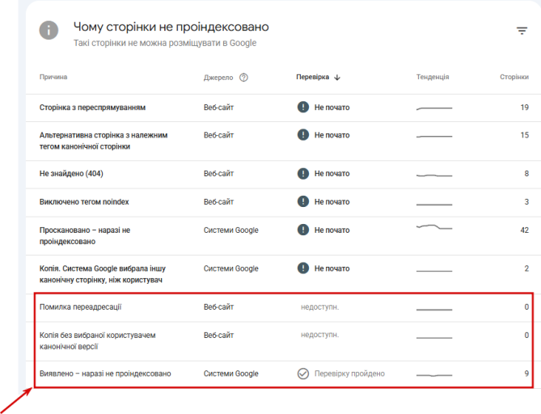This screenshot has width=541, height=414.
Task: Click page count 9 in Виявлено row
Action: (526, 374)
